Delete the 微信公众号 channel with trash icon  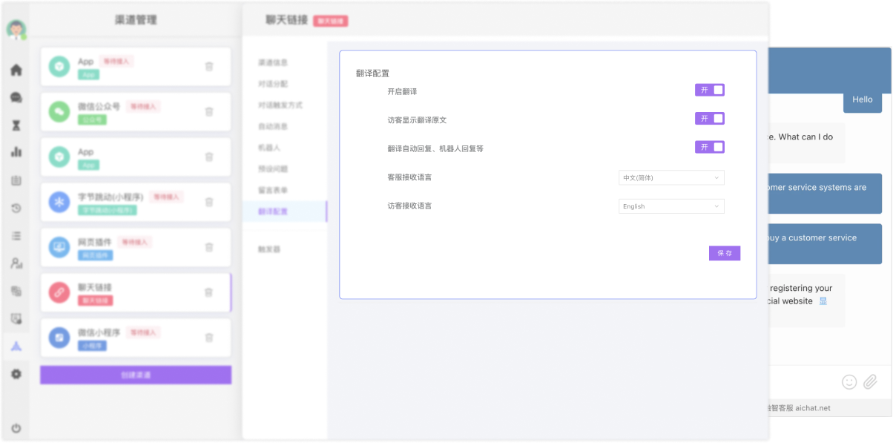click(x=209, y=111)
